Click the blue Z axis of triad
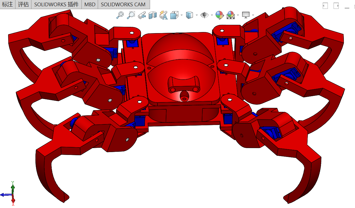This screenshot has height=208, width=355. [6, 195]
